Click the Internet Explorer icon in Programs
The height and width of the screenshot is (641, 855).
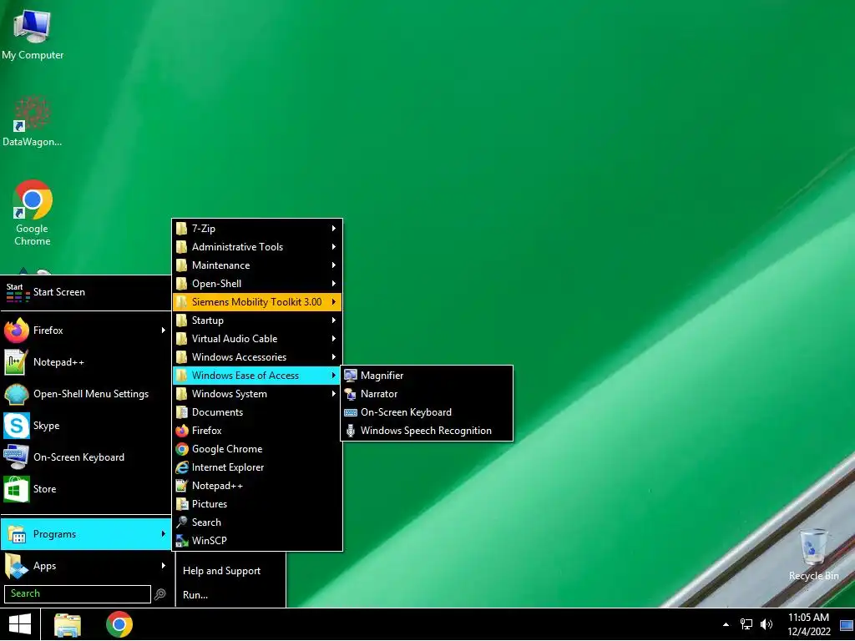tap(182, 467)
